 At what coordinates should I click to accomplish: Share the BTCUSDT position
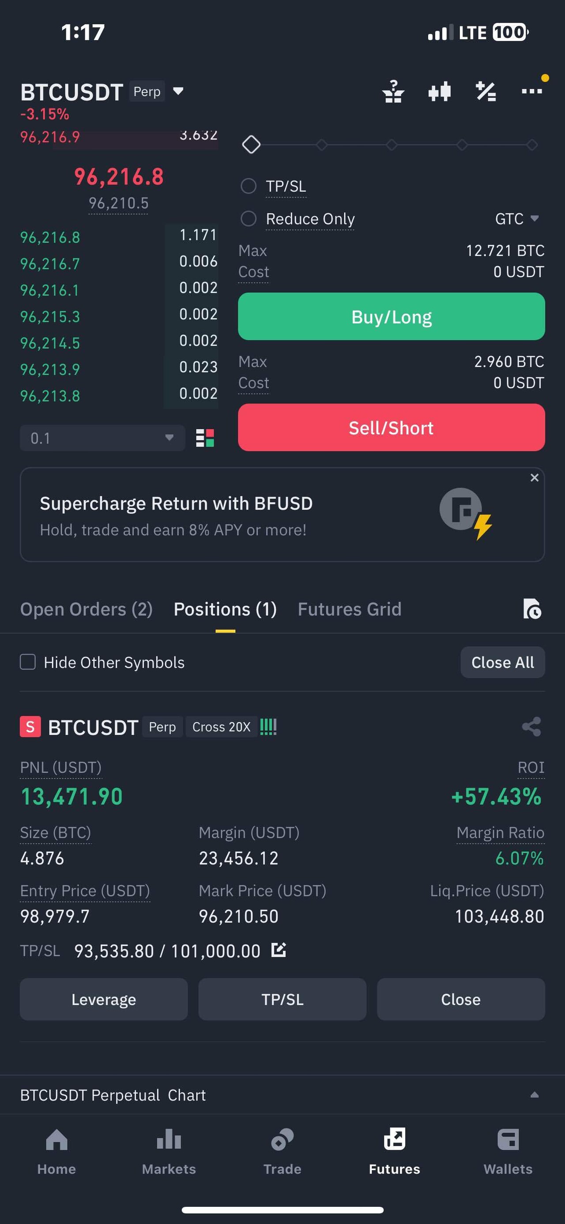point(531,727)
